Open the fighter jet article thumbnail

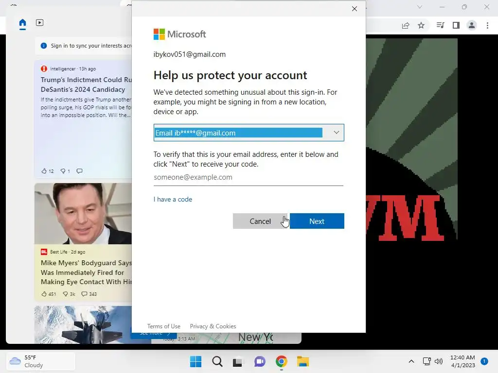coord(83,325)
